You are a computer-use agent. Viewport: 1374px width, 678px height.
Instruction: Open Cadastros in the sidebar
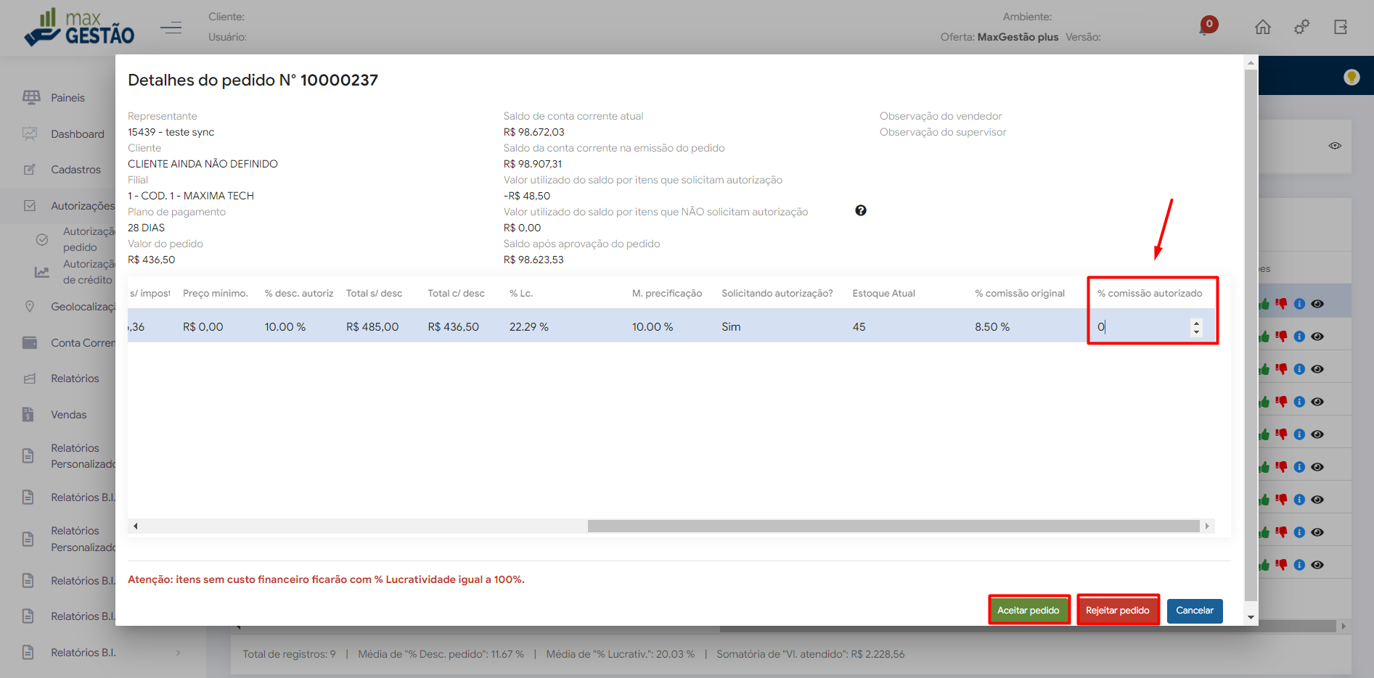click(x=76, y=170)
